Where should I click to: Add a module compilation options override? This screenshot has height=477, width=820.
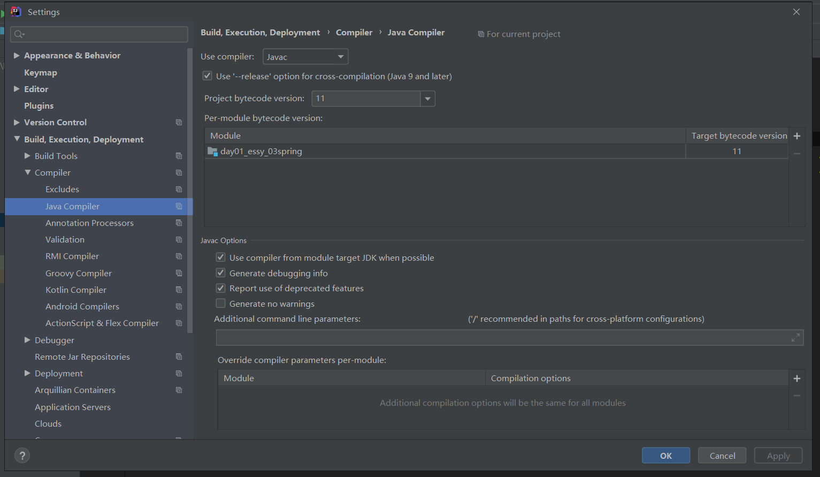click(796, 378)
